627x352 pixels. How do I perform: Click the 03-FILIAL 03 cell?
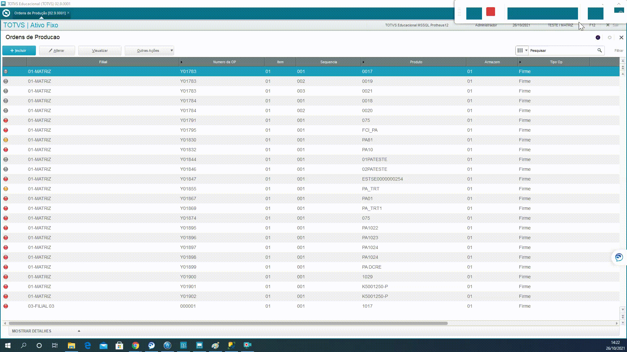(41, 306)
